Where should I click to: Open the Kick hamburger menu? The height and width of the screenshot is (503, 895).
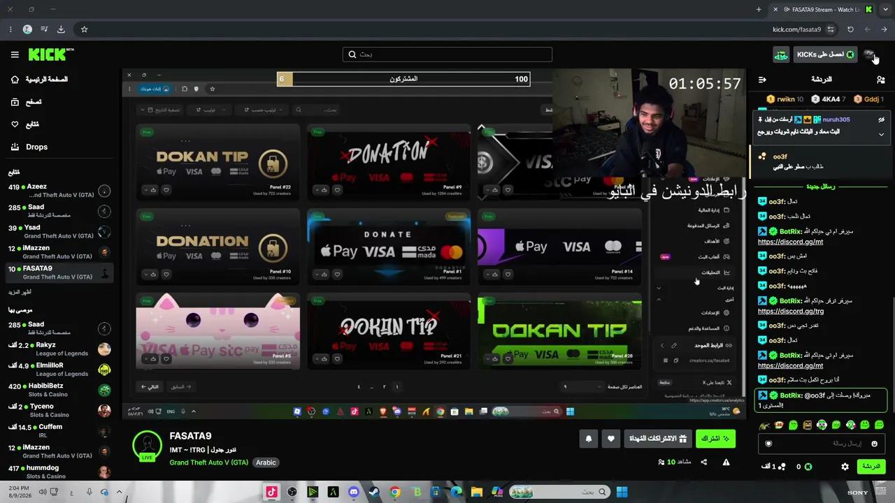click(x=15, y=54)
